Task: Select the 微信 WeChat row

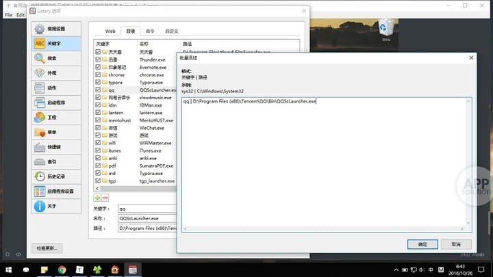Action: click(135, 128)
